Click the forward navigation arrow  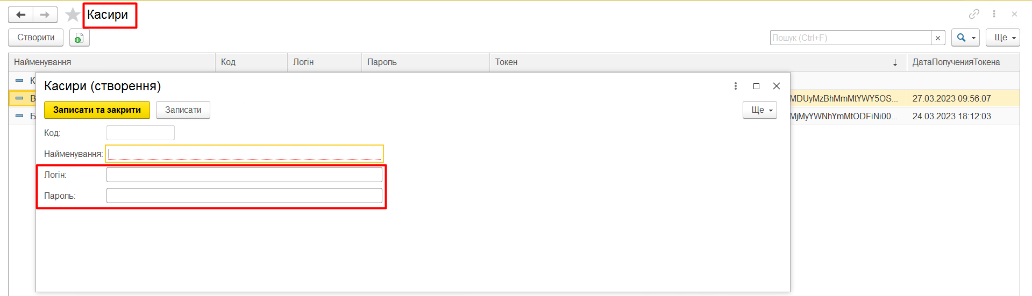point(45,15)
